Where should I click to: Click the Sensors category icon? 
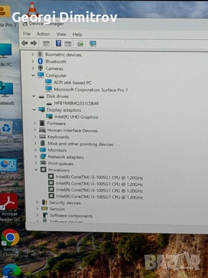click(44, 209)
